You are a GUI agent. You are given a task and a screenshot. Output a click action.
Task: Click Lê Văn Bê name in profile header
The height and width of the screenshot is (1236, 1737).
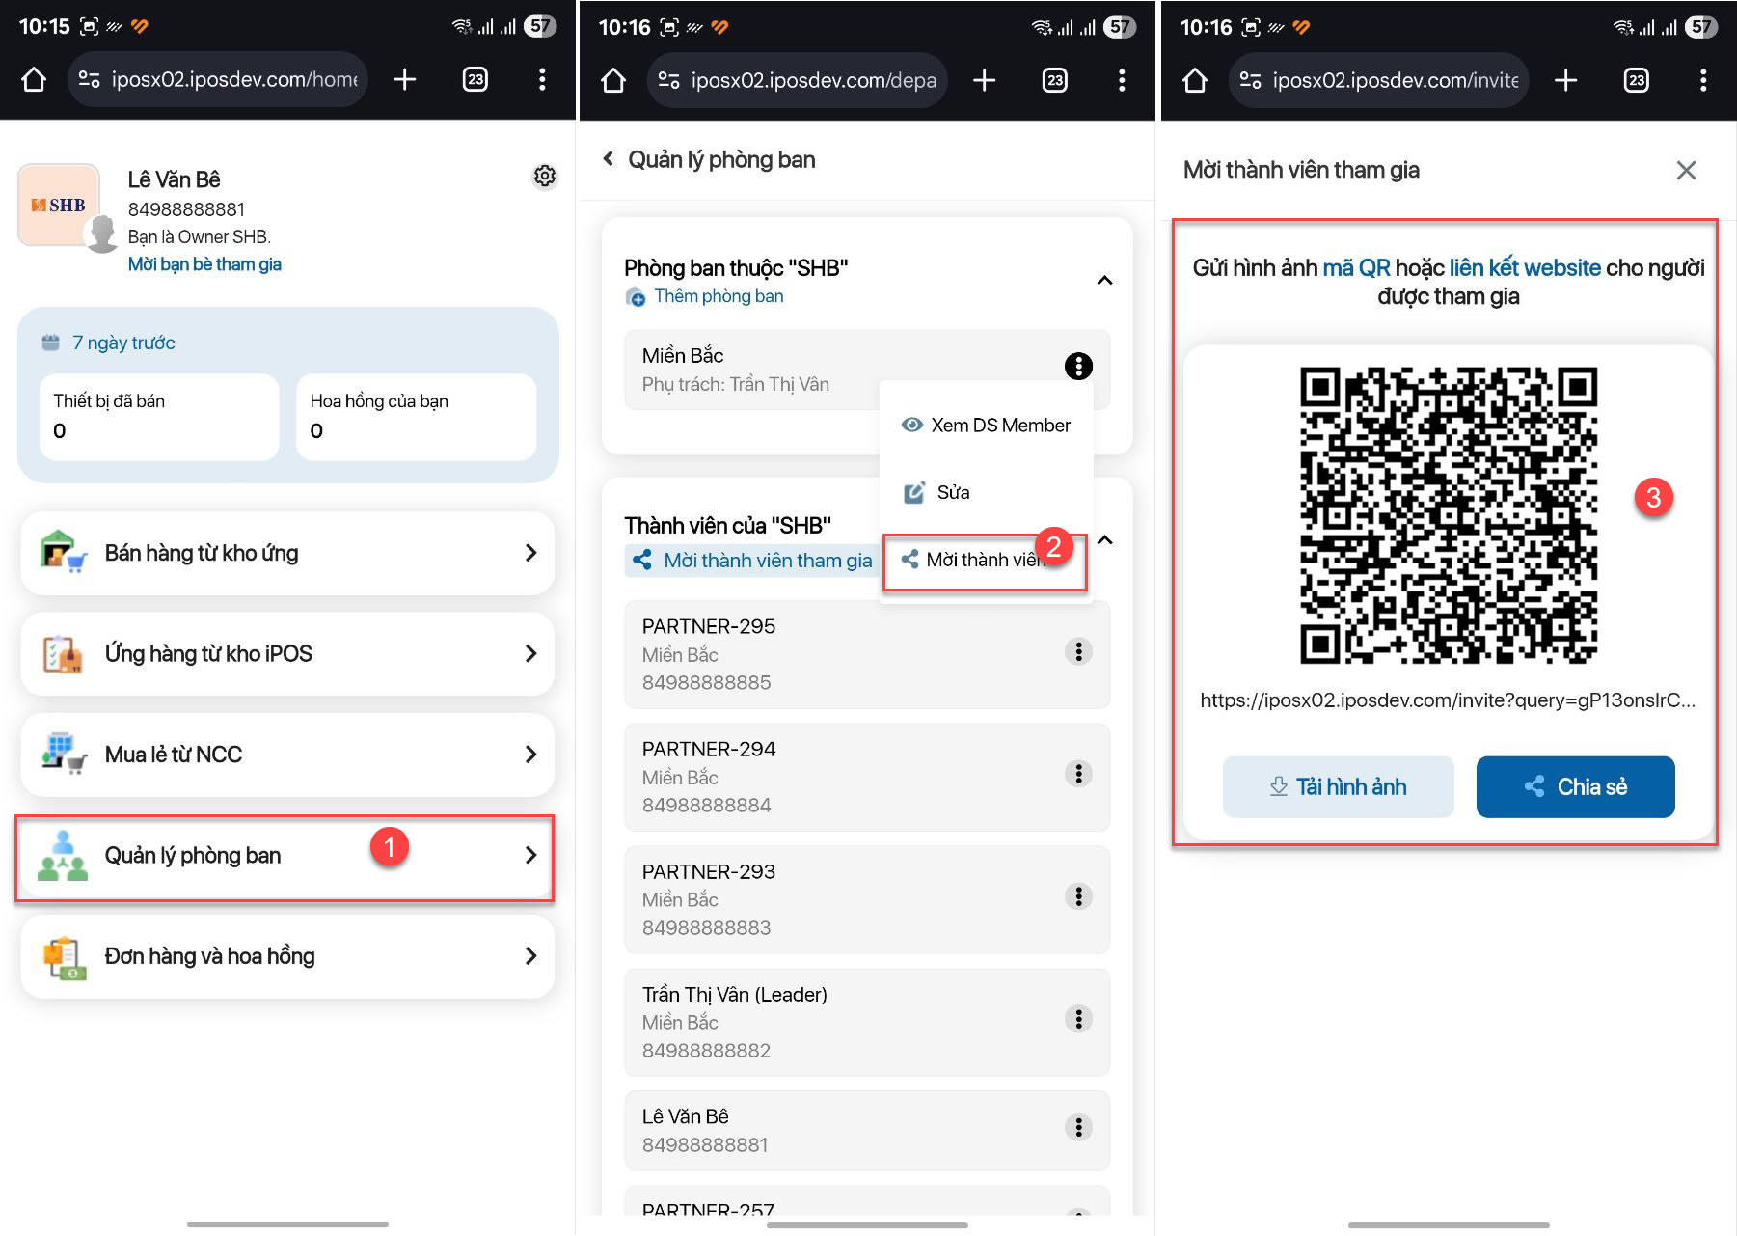tap(175, 179)
